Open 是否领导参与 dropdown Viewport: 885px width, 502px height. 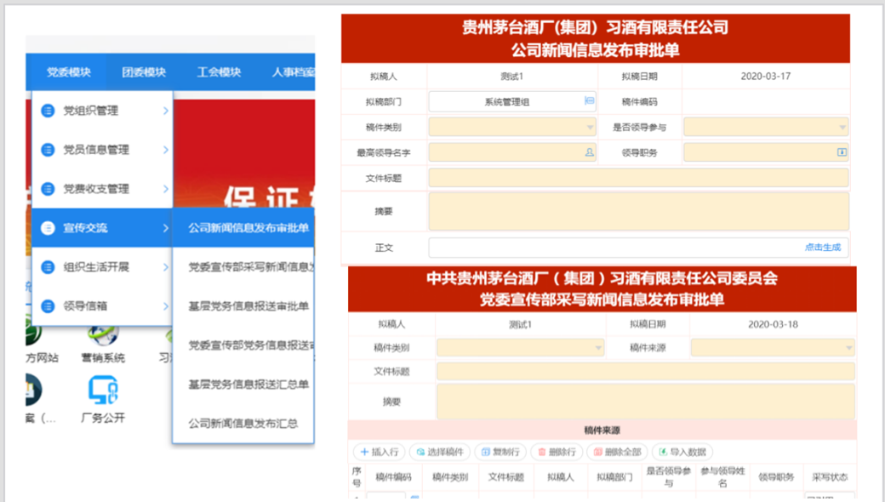point(766,127)
